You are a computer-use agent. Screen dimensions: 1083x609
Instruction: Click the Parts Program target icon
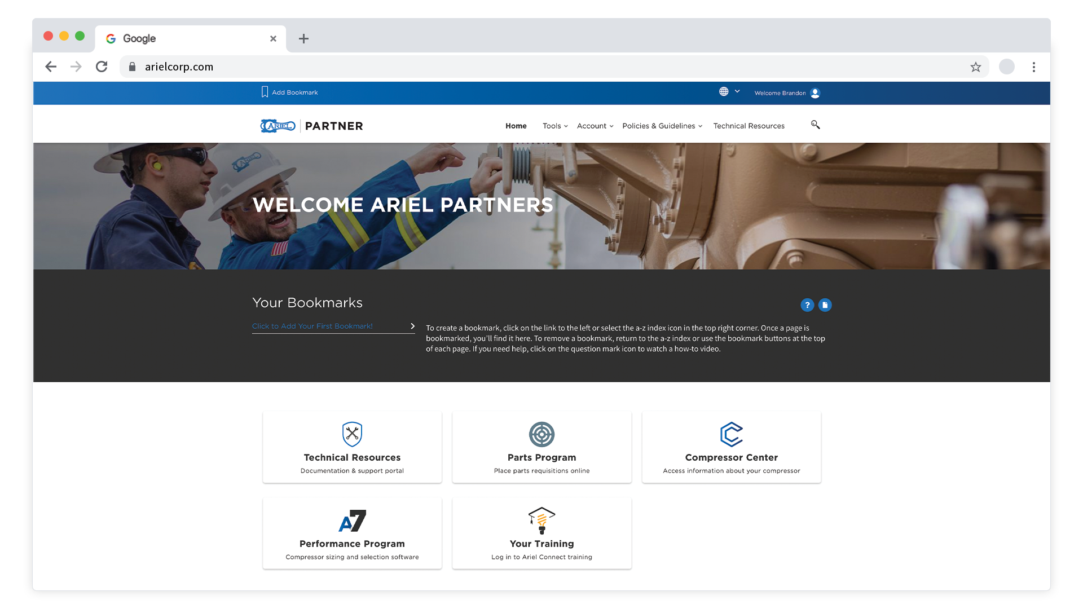[x=541, y=434]
